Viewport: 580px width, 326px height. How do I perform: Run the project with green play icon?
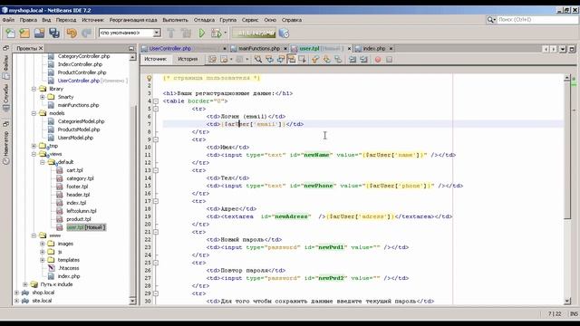201,34
